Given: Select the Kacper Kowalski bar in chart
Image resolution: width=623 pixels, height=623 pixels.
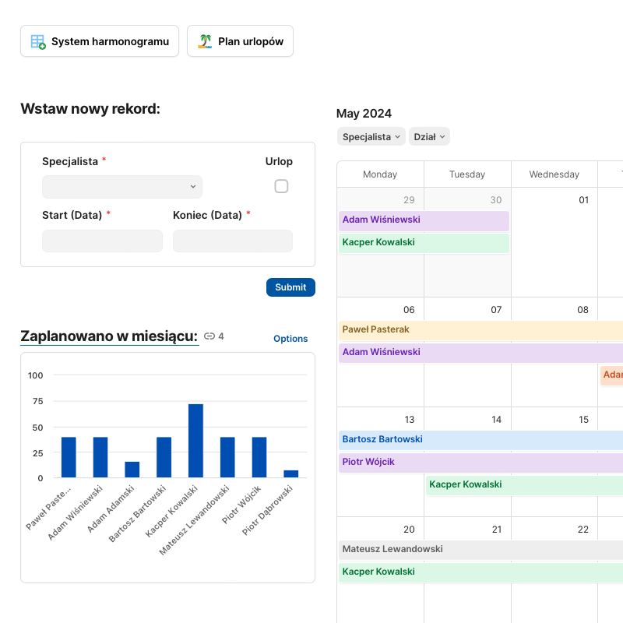Looking at the screenshot, I should [x=195, y=441].
